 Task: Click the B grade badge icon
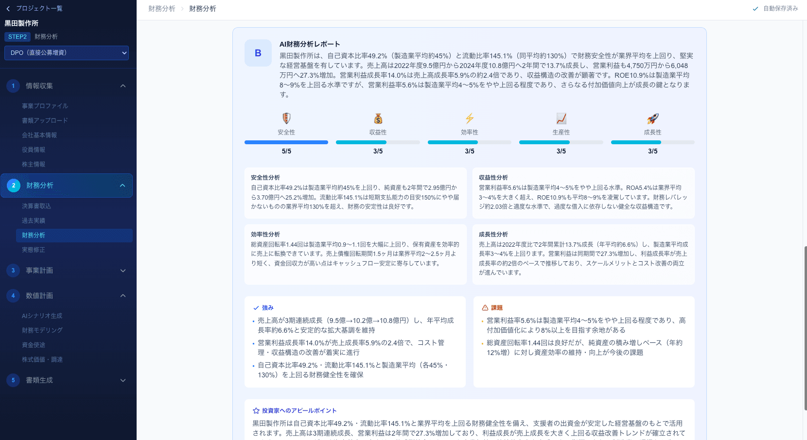(258, 53)
